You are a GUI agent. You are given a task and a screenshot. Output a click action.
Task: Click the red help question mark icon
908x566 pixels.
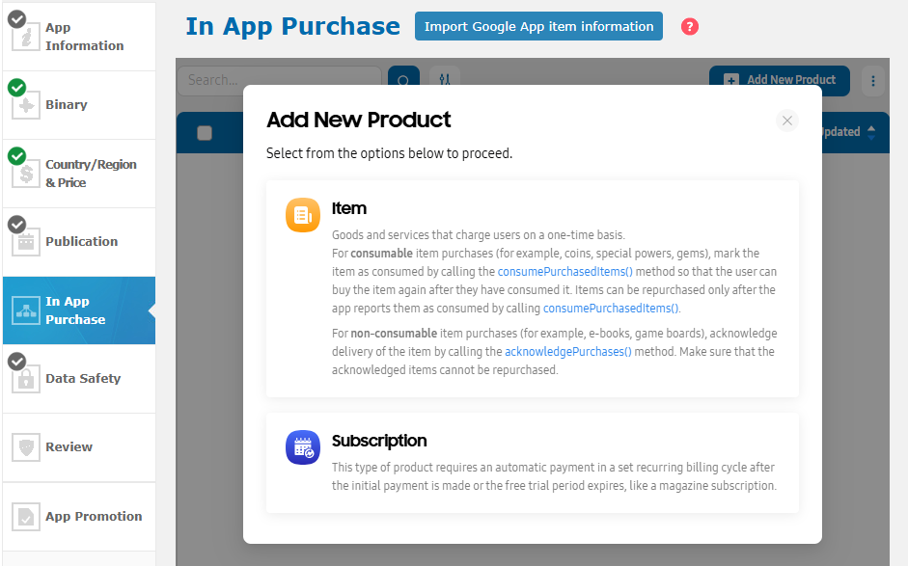pyautogui.click(x=689, y=27)
